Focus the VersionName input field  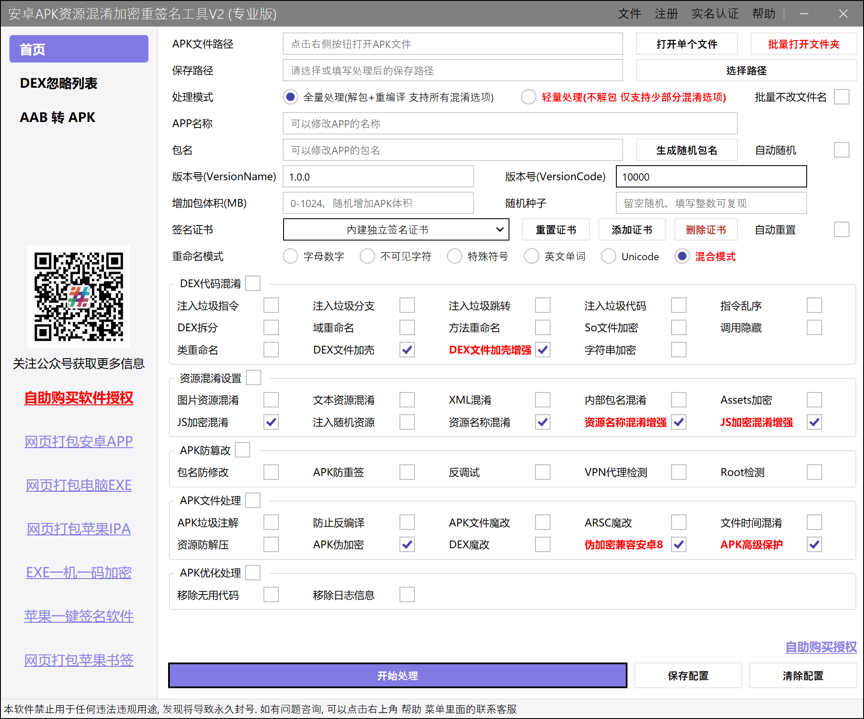click(x=378, y=177)
